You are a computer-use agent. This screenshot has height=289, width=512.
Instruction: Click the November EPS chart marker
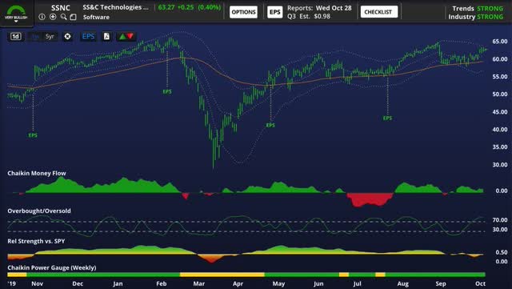(x=33, y=135)
